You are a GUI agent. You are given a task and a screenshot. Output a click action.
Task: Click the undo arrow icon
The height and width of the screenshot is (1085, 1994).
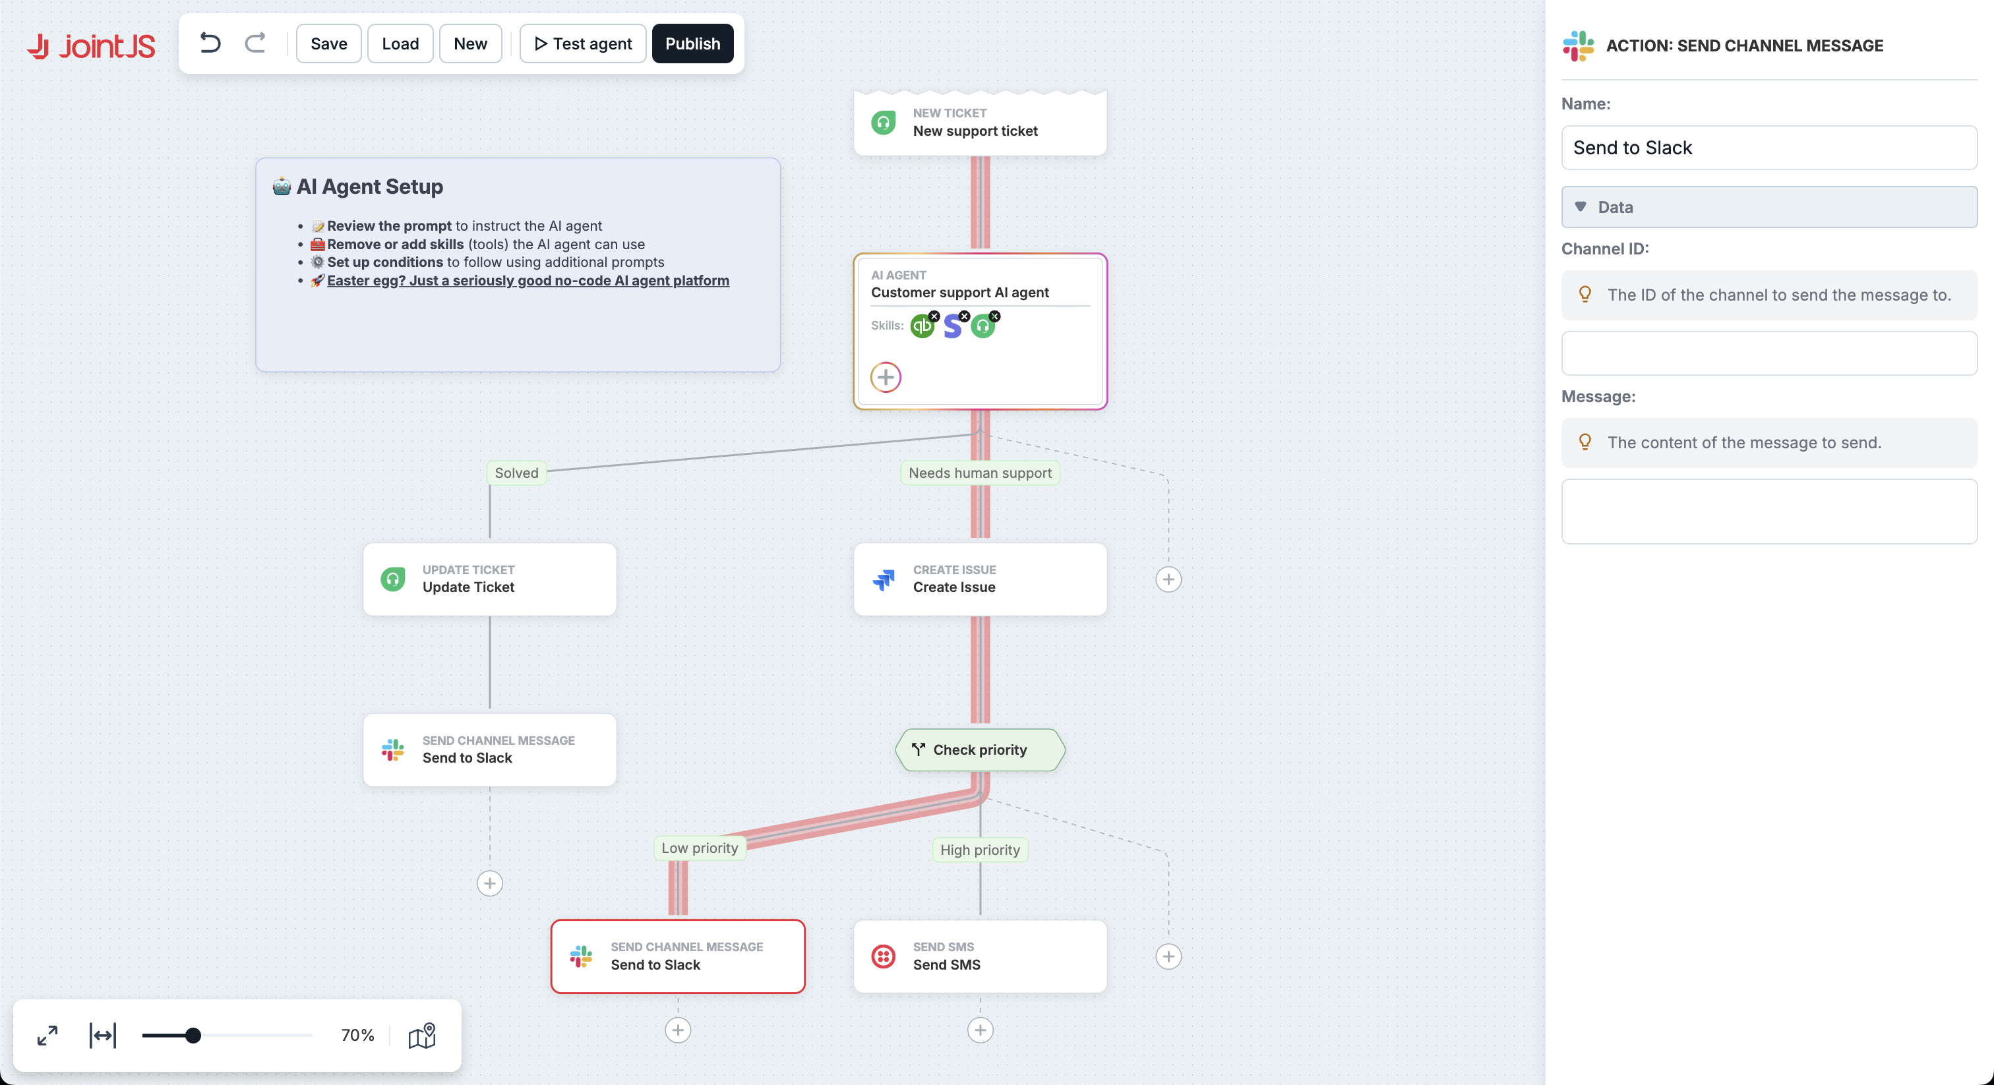tap(210, 43)
